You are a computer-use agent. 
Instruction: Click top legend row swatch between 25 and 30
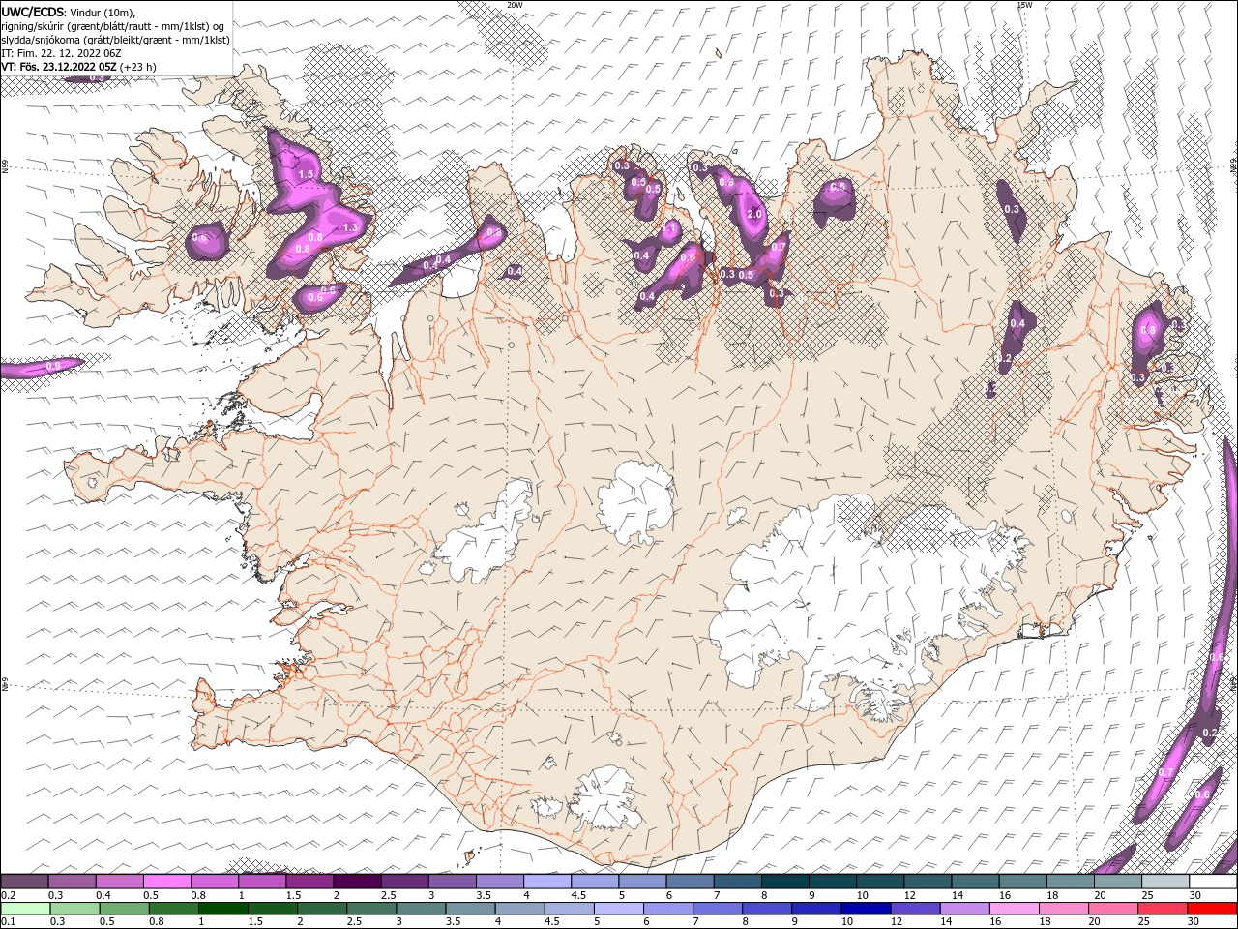tap(1166, 882)
